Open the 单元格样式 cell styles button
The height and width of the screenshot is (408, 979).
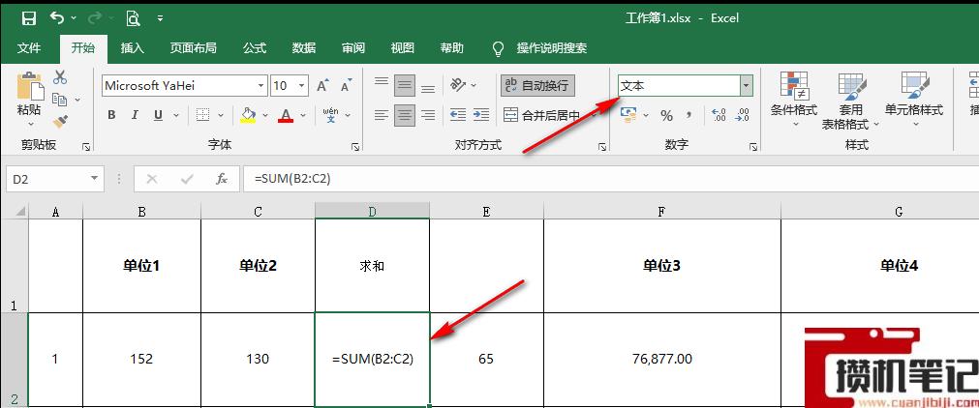coord(913,100)
